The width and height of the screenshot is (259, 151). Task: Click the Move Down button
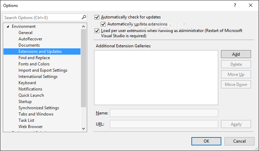click(x=236, y=85)
